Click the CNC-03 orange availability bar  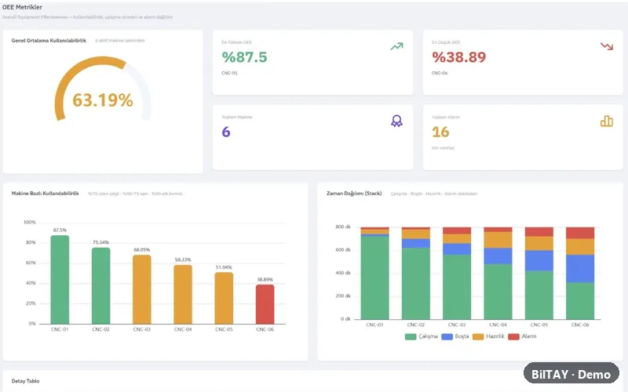[142, 289]
